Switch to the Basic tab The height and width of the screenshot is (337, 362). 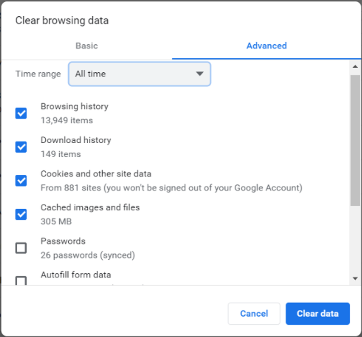(87, 46)
